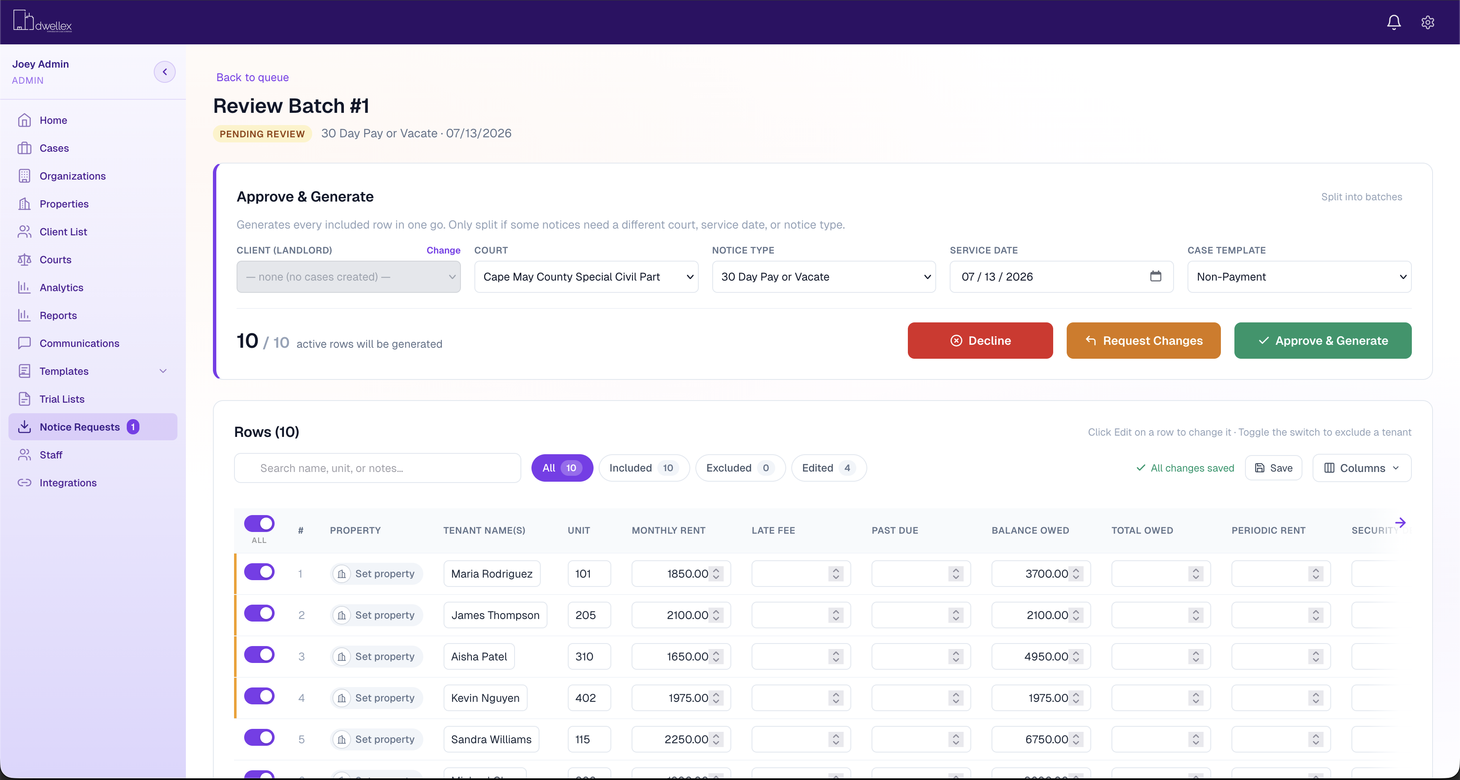Viewport: 1460px width, 780px height.
Task: Open the notifications bell
Action: point(1394,22)
